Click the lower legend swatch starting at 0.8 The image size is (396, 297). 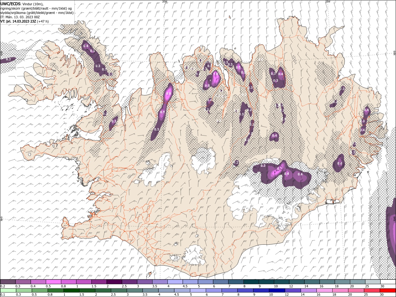click(x=55, y=291)
